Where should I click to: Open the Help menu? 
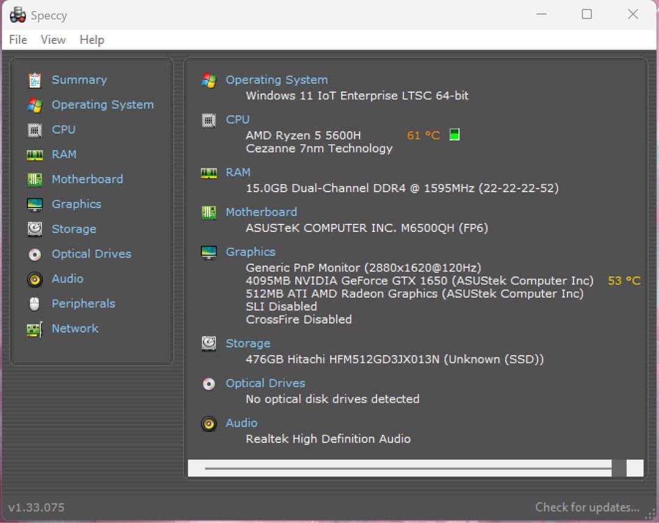click(92, 40)
